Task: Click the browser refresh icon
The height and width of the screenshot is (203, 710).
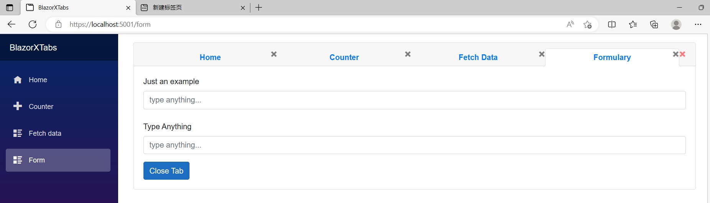Action: pyautogui.click(x=33, y=24)
